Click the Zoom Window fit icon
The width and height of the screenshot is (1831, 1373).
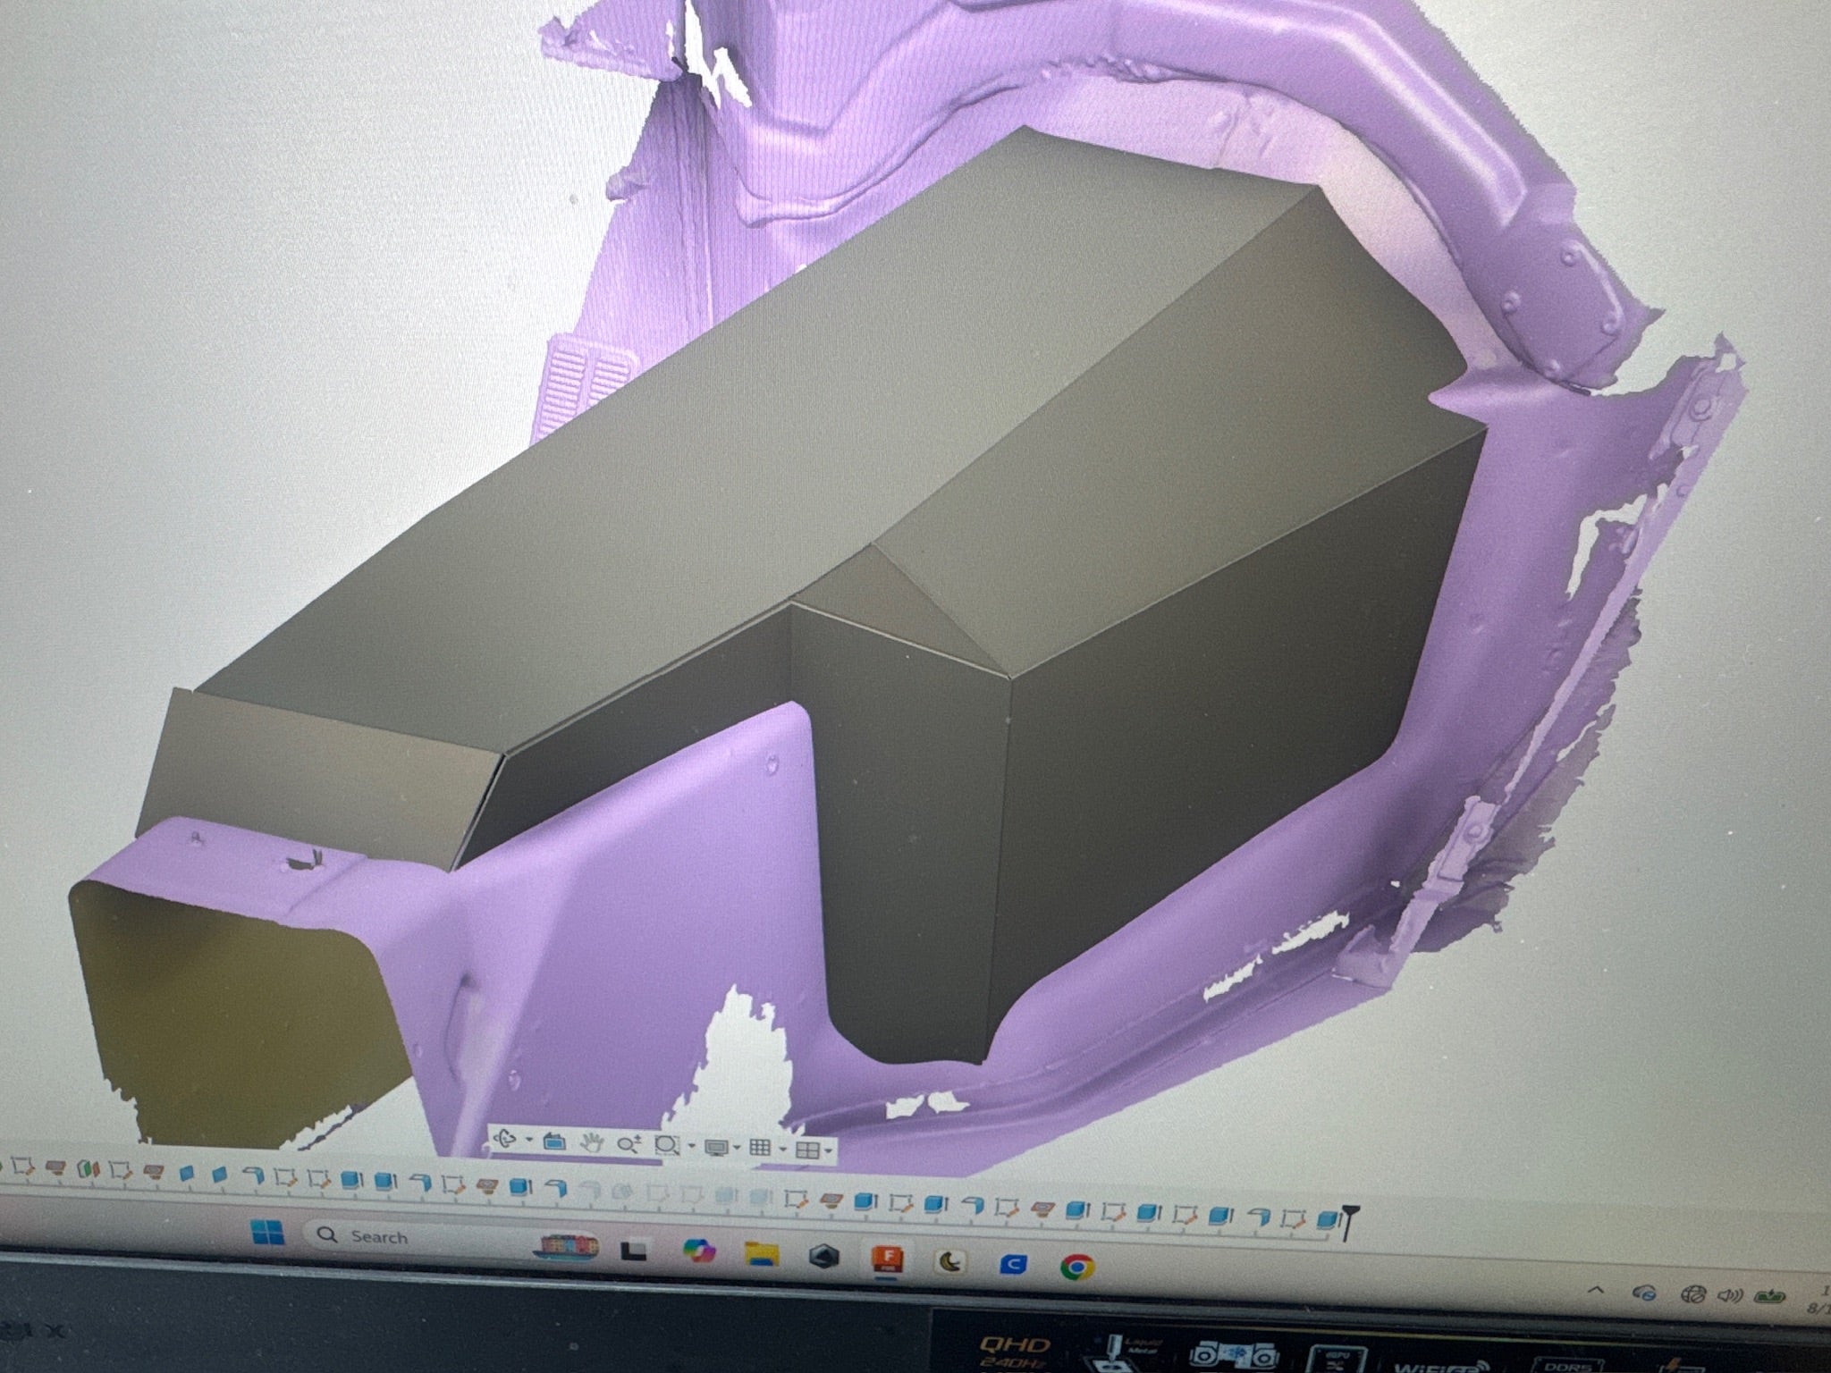(x=667, y=1145)
